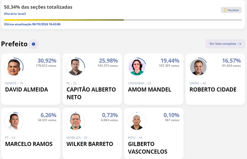The width and height of the screenshot is (247, 159).
Task: Click the Atualizar button
Action: tap(231, 10)
